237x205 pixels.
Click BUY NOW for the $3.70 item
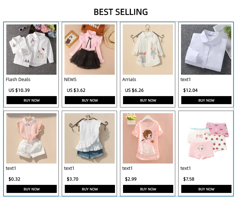coord(90,189)
